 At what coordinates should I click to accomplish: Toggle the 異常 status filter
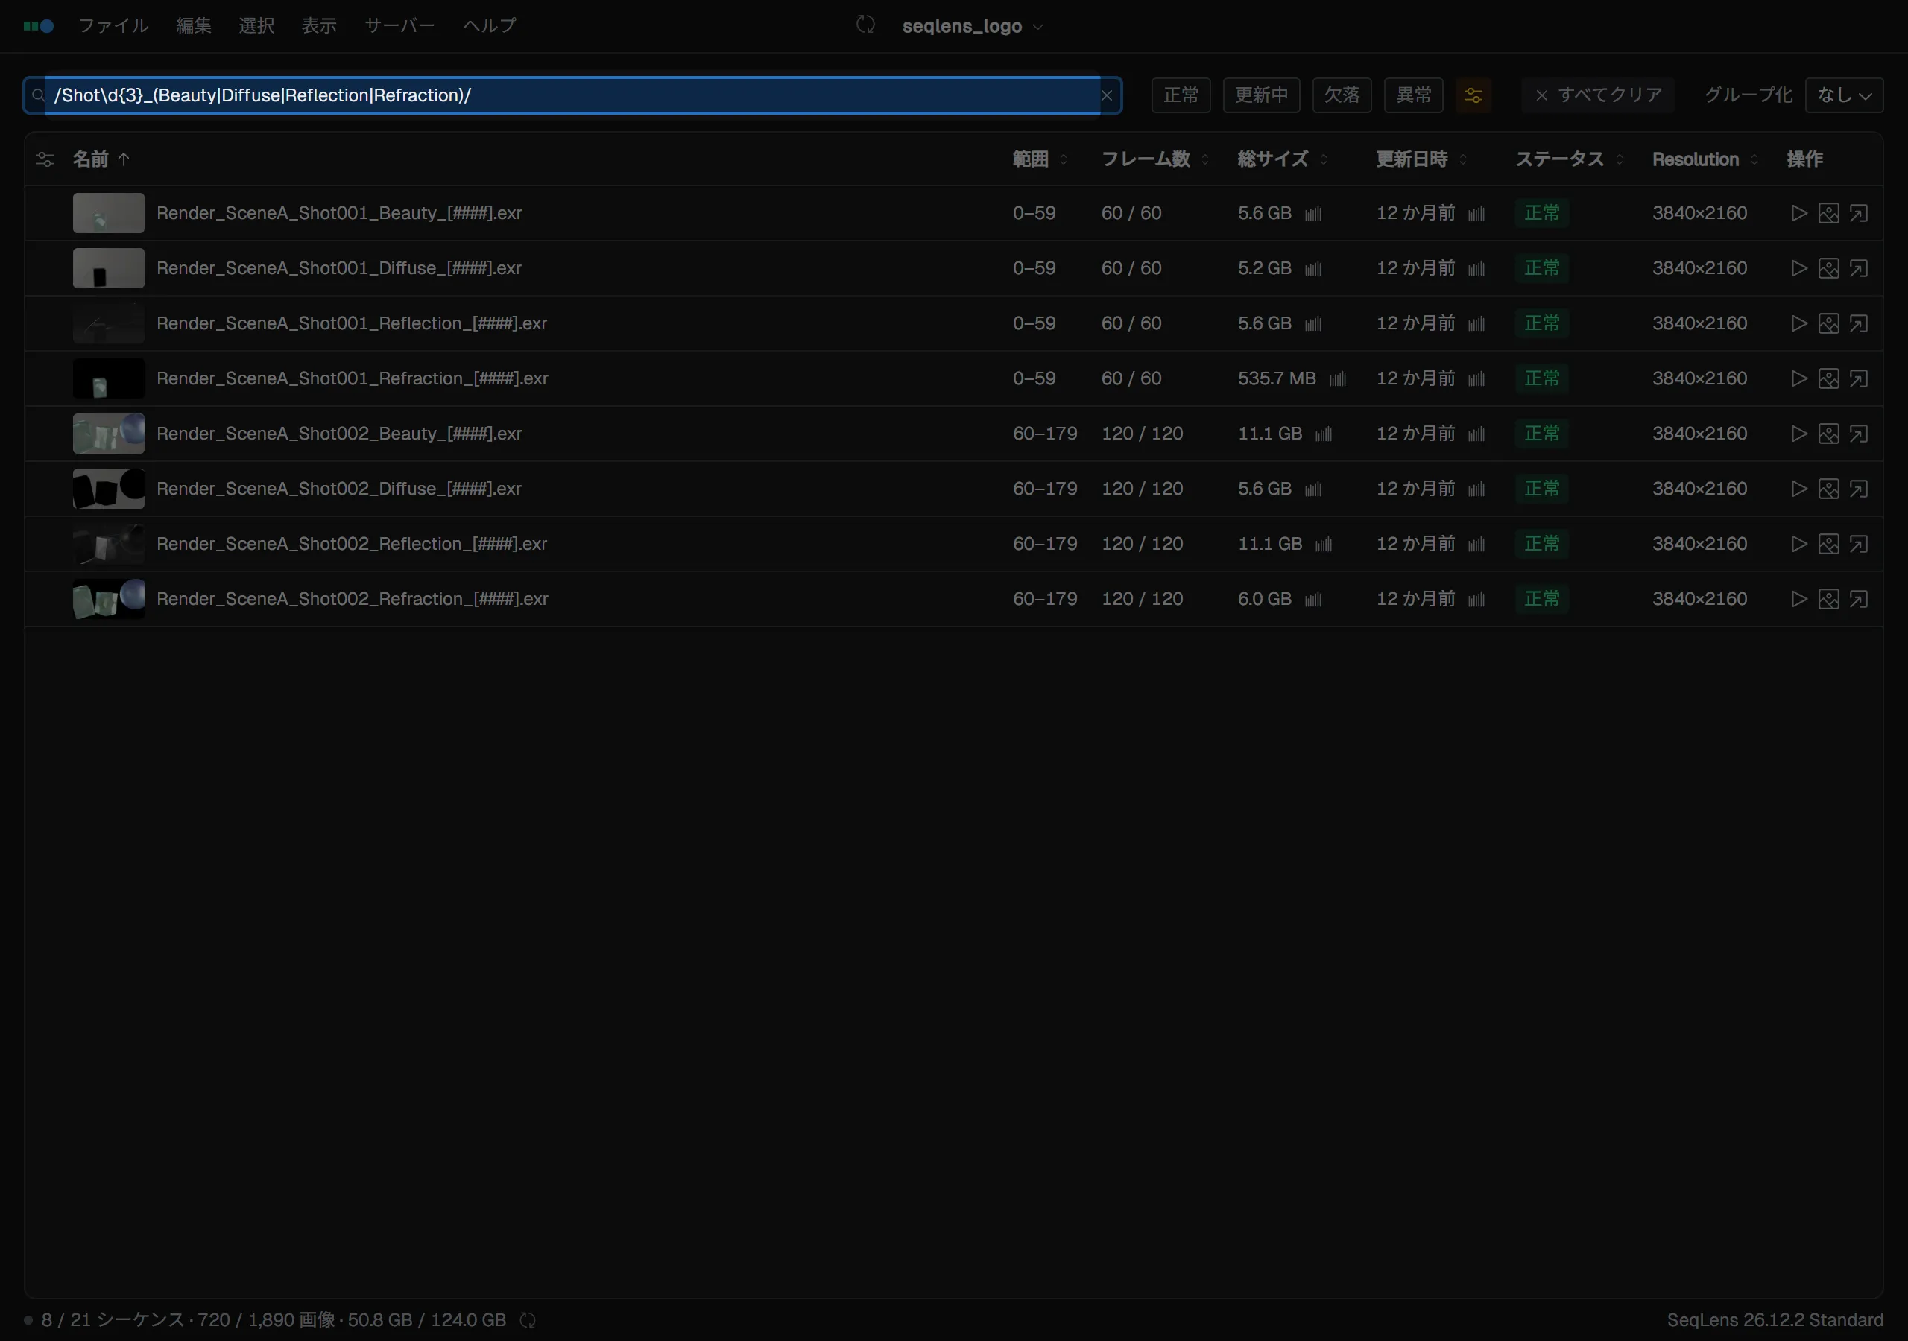tap(1414, 95)
